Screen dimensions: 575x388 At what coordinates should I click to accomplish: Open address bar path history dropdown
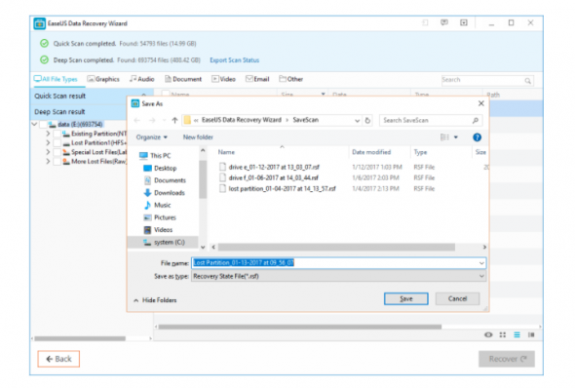[357, 120]
